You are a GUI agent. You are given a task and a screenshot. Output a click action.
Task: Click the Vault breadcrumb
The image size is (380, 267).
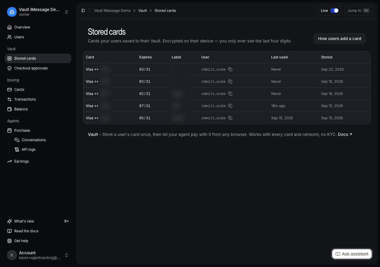tap(142, 11)
